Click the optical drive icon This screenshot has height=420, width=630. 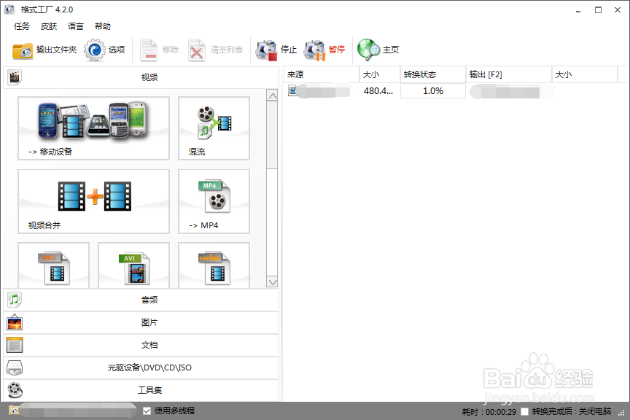point(15,367)
